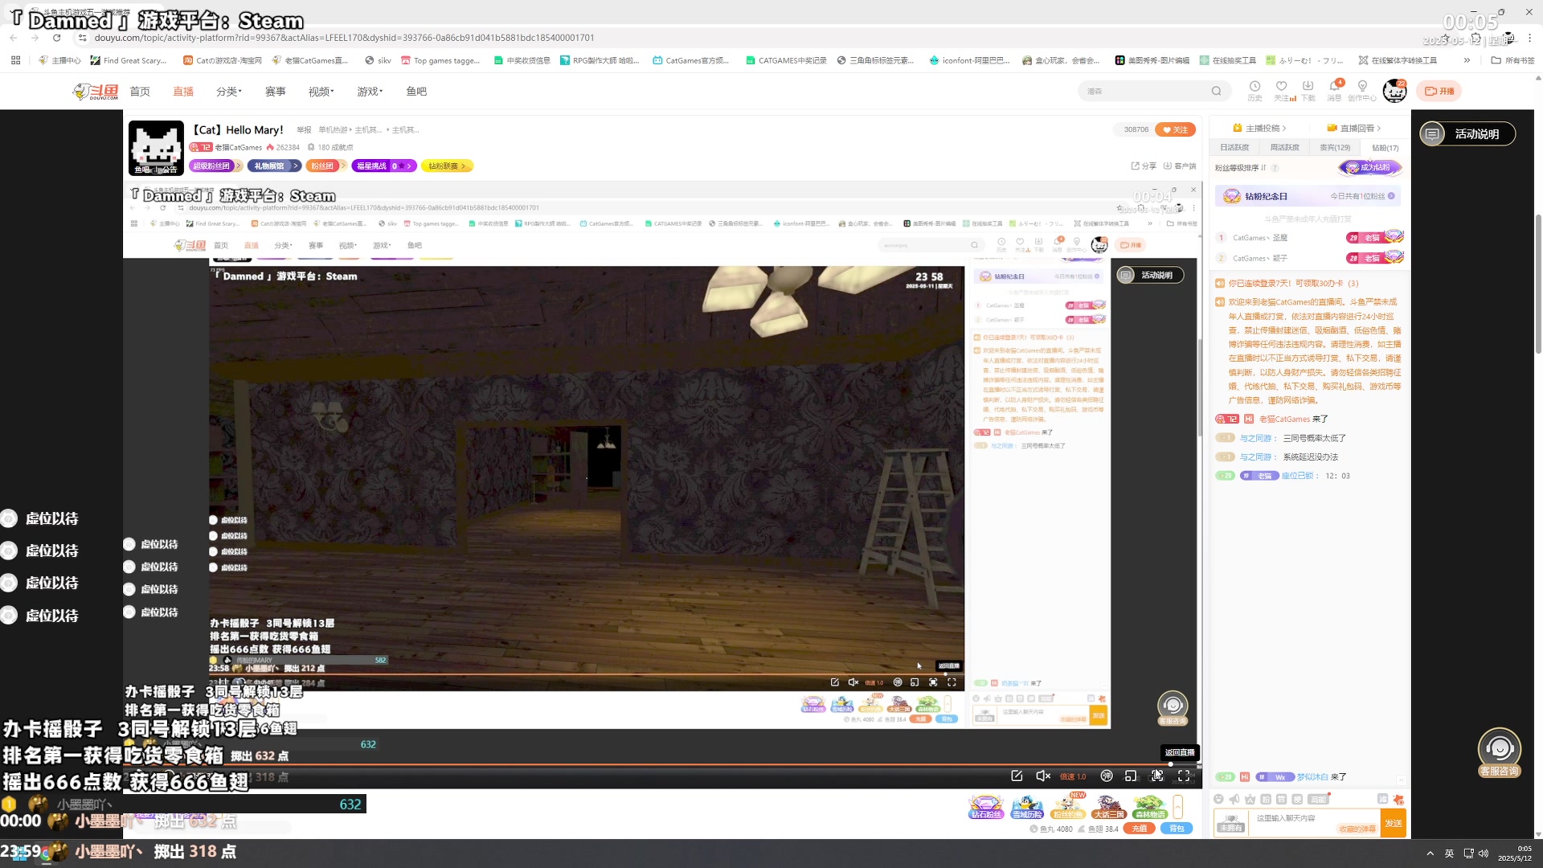Switch to the 日活跃度 tab
The width and height of the screenshot is (1543, 868).
click(1234, 148)
